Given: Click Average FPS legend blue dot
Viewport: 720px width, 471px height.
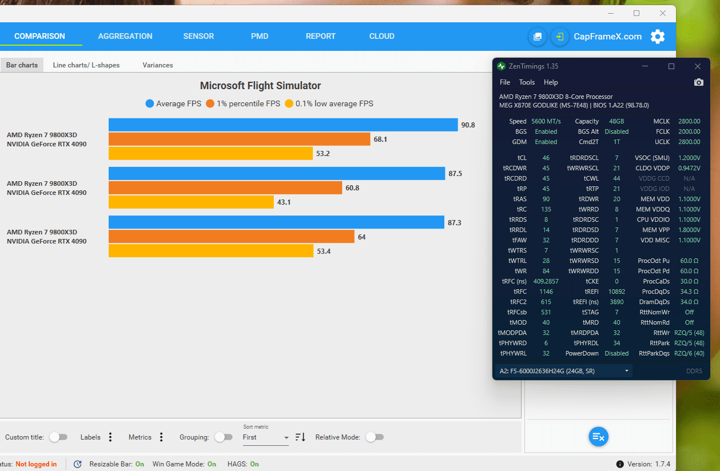Looking at the screenshot, I should [150, 103].
